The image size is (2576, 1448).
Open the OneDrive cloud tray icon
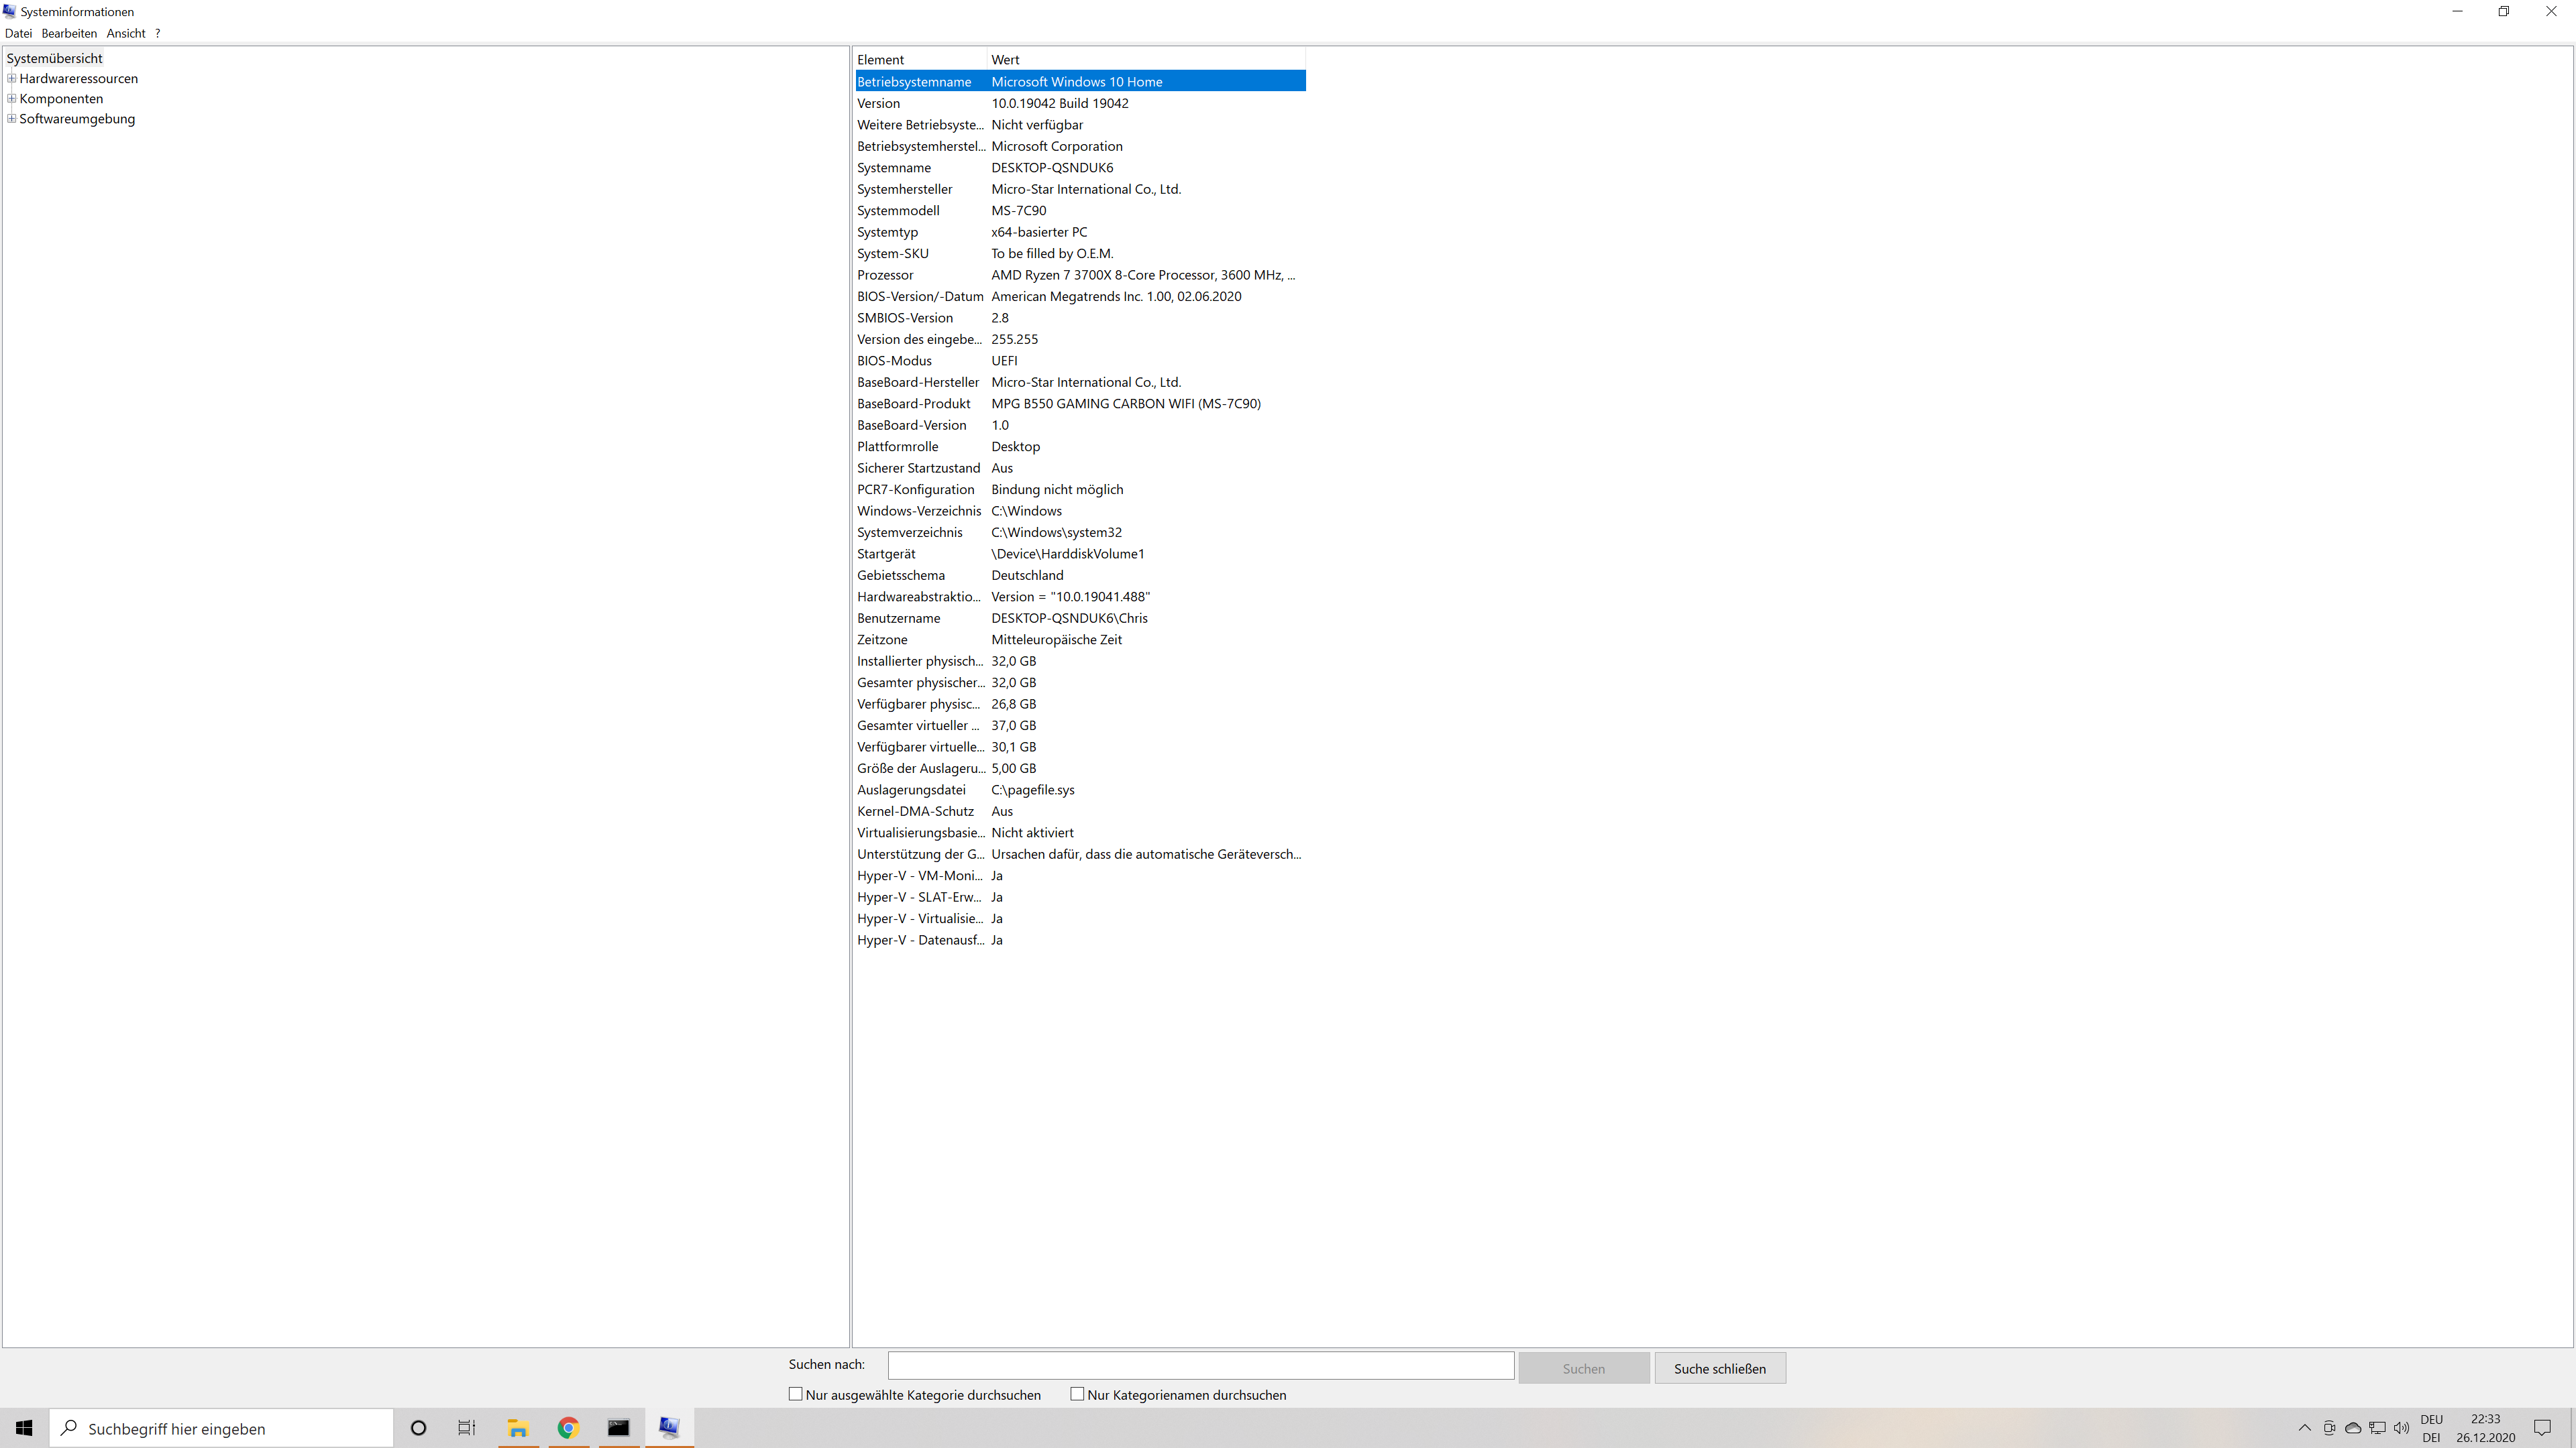[x=2353, y=1428]
